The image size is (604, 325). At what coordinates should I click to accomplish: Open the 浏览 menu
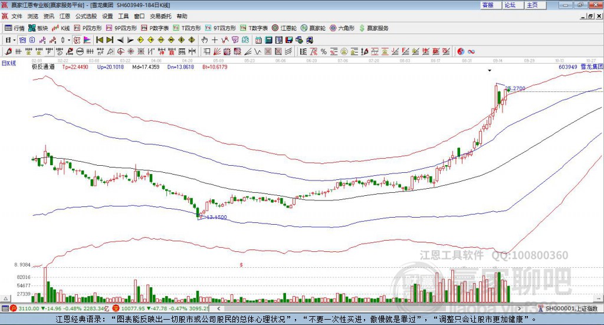[x=33, y=16]
